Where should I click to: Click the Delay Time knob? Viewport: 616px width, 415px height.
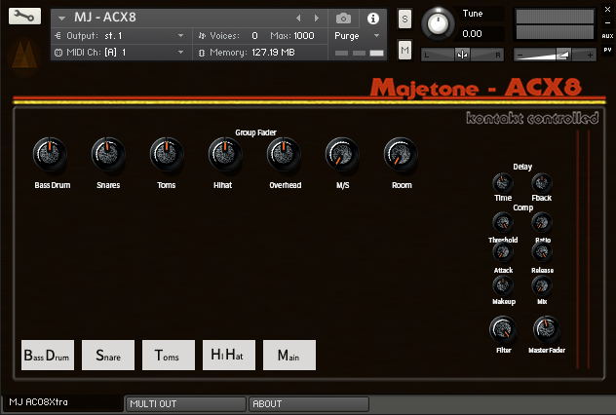click(503, 183)
